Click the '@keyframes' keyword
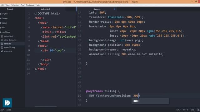 point(94,91)
